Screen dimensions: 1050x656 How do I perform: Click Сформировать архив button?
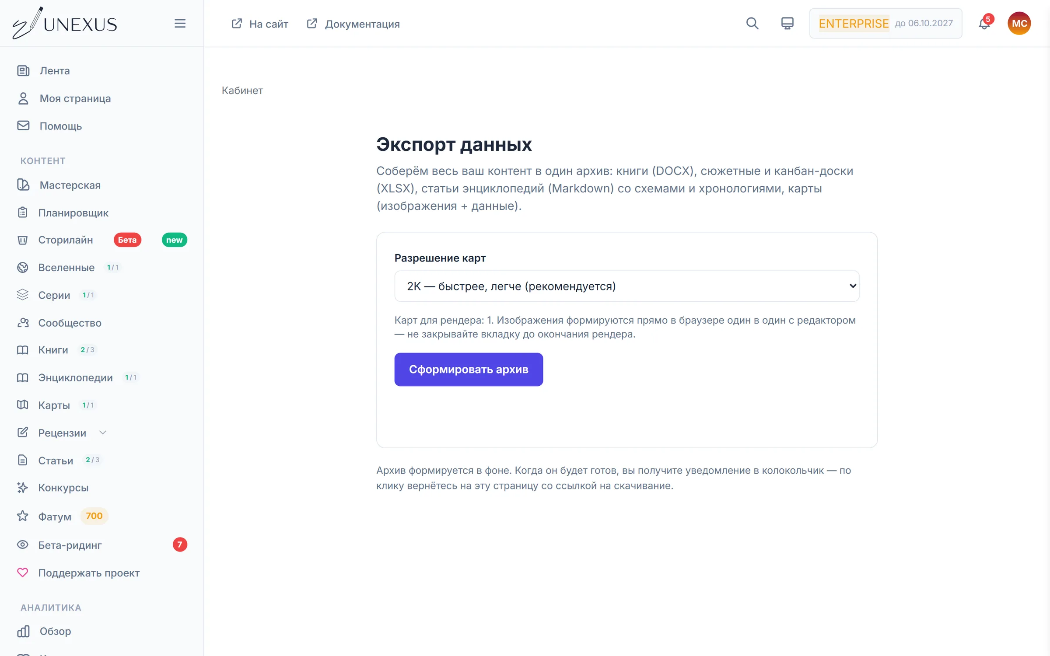[469, 370]
